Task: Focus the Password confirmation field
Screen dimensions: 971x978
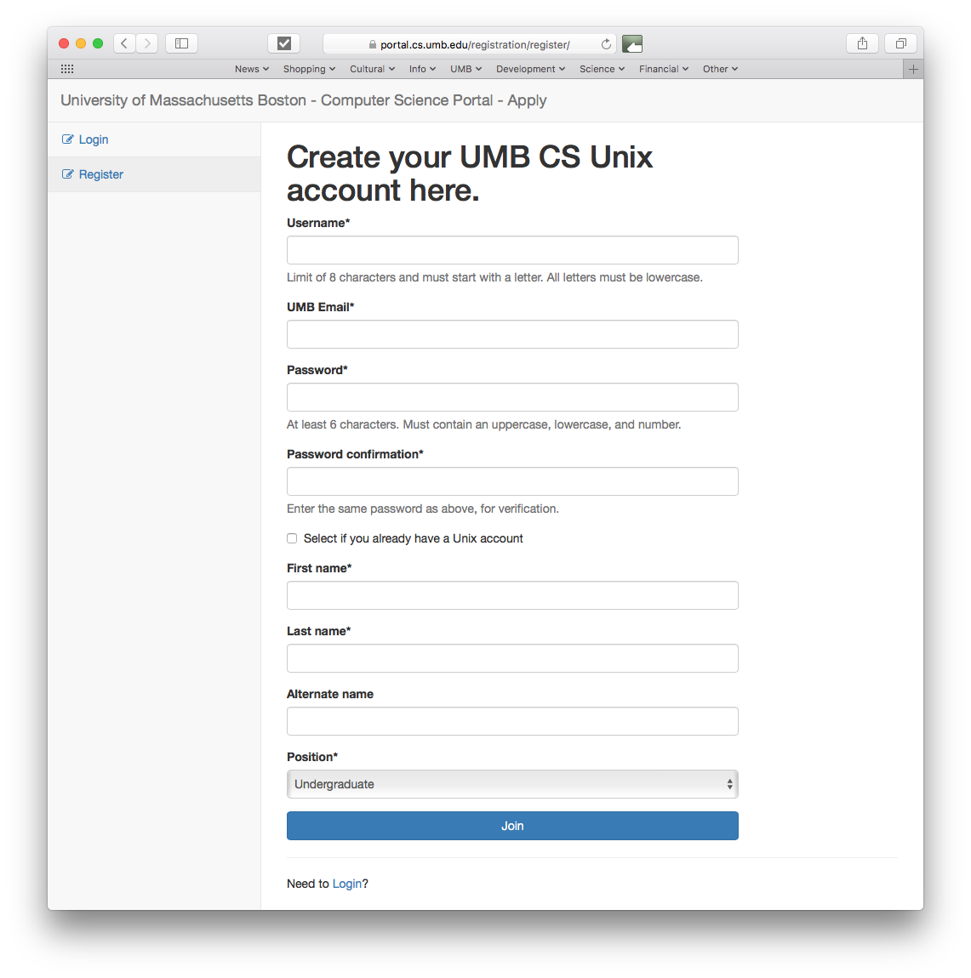Action: tap(512, 481)
